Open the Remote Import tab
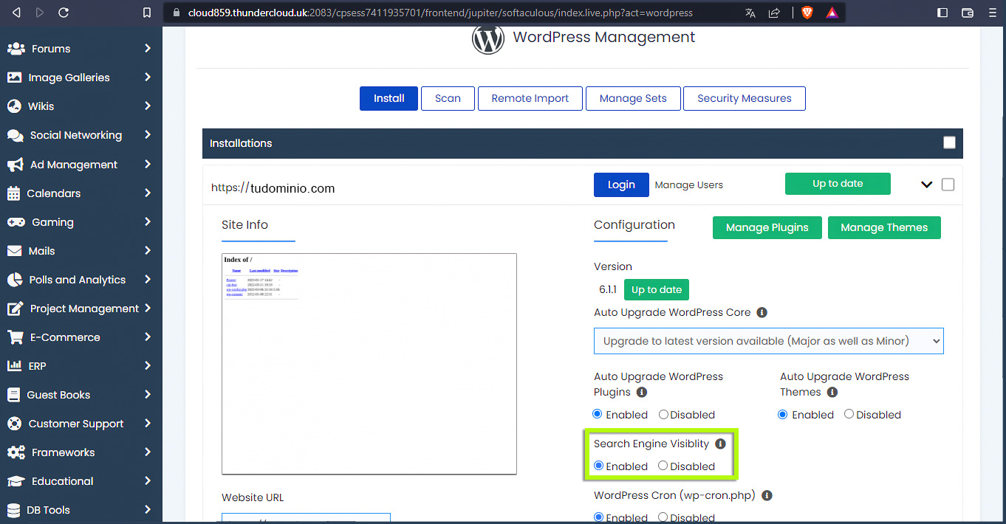This screenshot has height=524, width=1006. point(530,98)
